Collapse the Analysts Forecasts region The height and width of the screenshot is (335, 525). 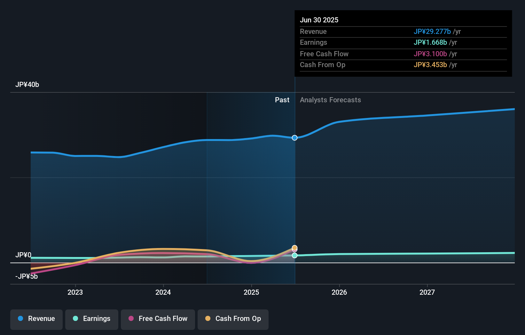pyautogui.click(x=330, y=100)
